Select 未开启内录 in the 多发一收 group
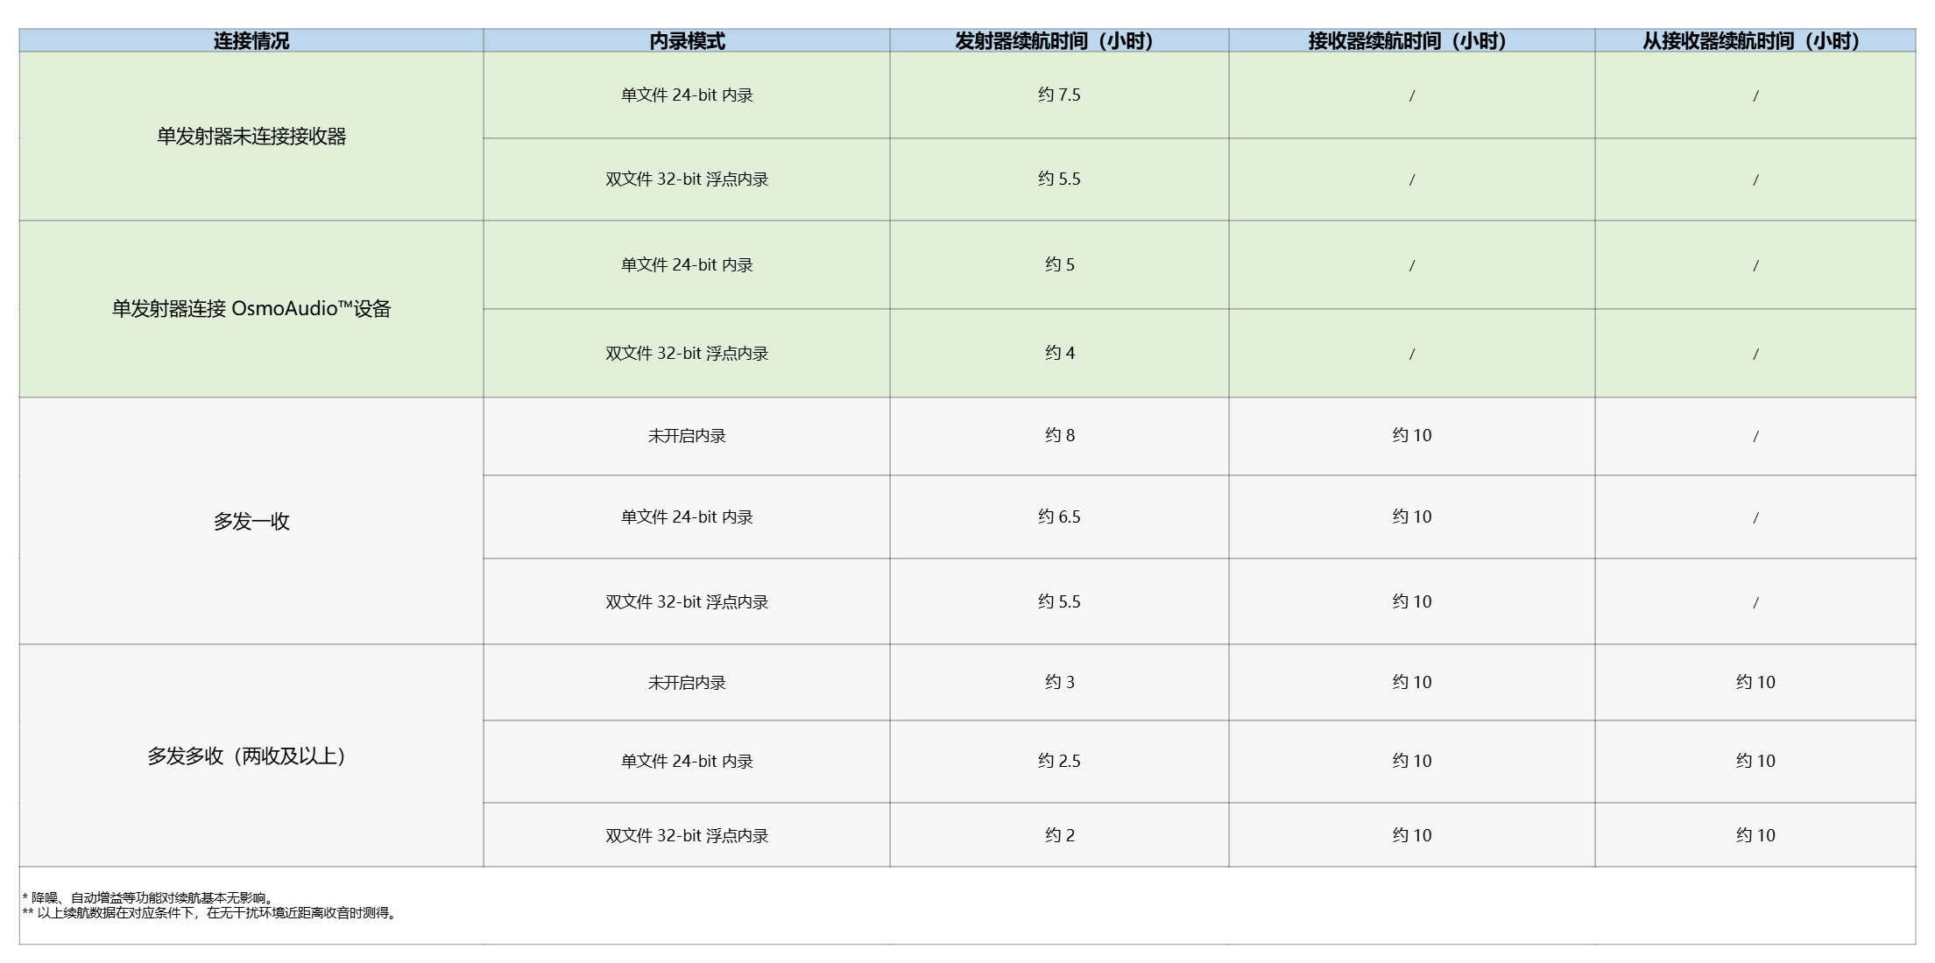 point(687,435)
